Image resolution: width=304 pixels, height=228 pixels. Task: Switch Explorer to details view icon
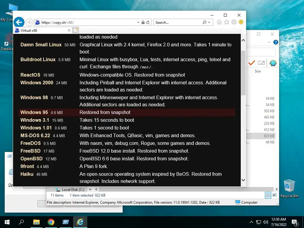click(x=268, y=195)
